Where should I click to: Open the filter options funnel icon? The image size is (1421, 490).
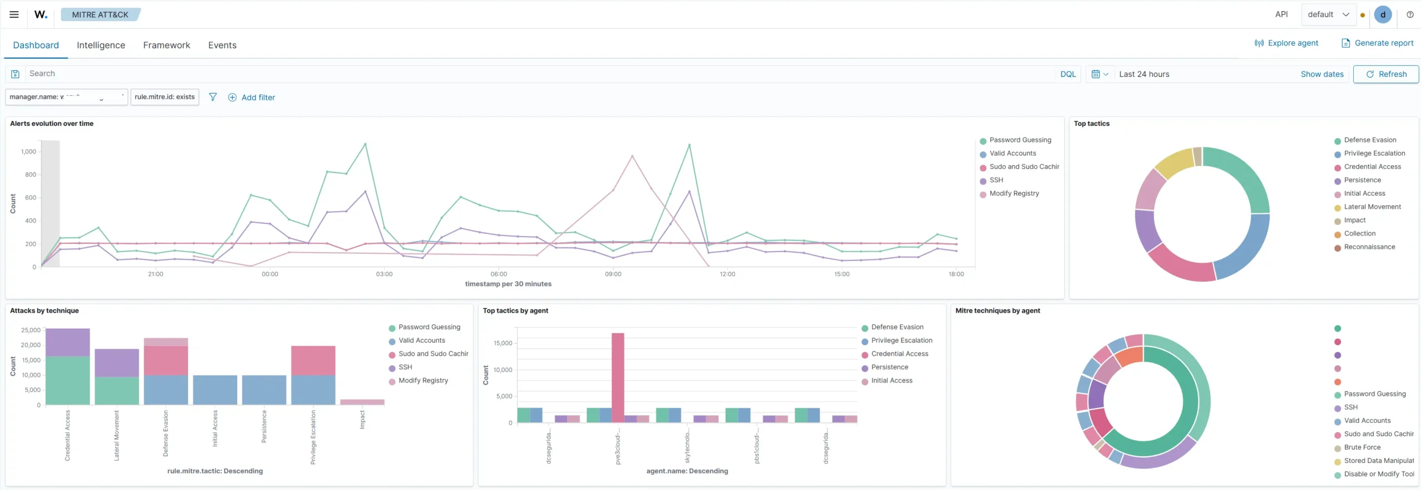pyautogui.click(x=213, y=97)
